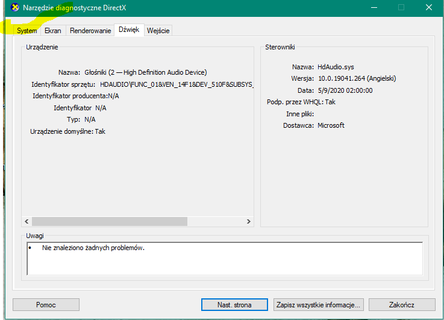Click the HDAUDIO hardware identifier value
This screenshot has height=320, width=444.
pyautogui.click(x=177, y=84)
